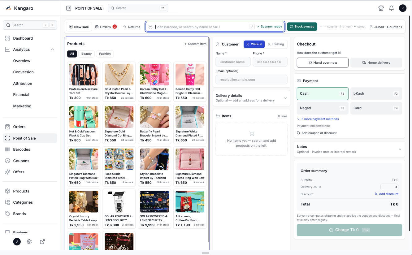Filter products by All
This screenshot has height=255, width=412.
point(72,54)
